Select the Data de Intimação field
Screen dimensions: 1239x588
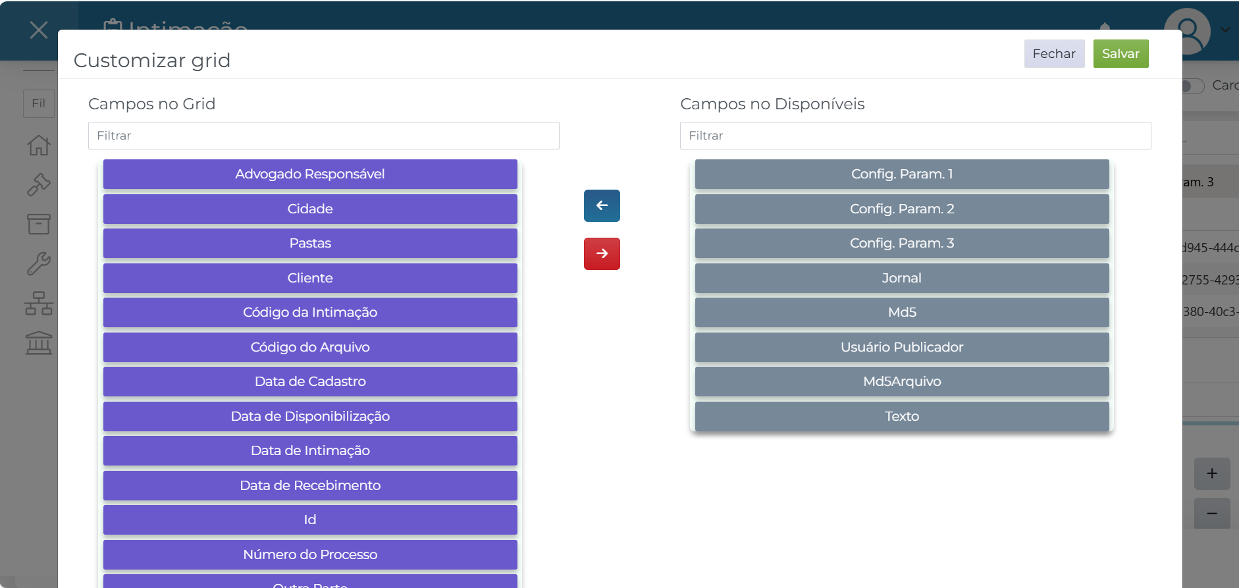310,451
